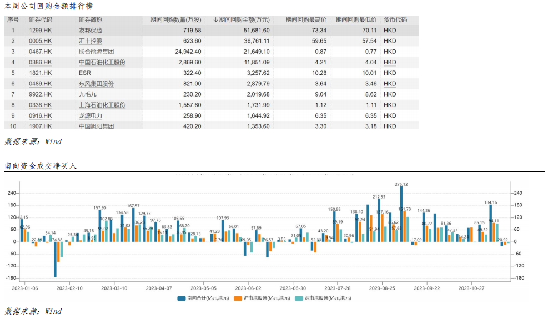Viewport: 548px width, 319px height.
Task: Click x-axis date 2023-04-07
Action: click(159, 288)
